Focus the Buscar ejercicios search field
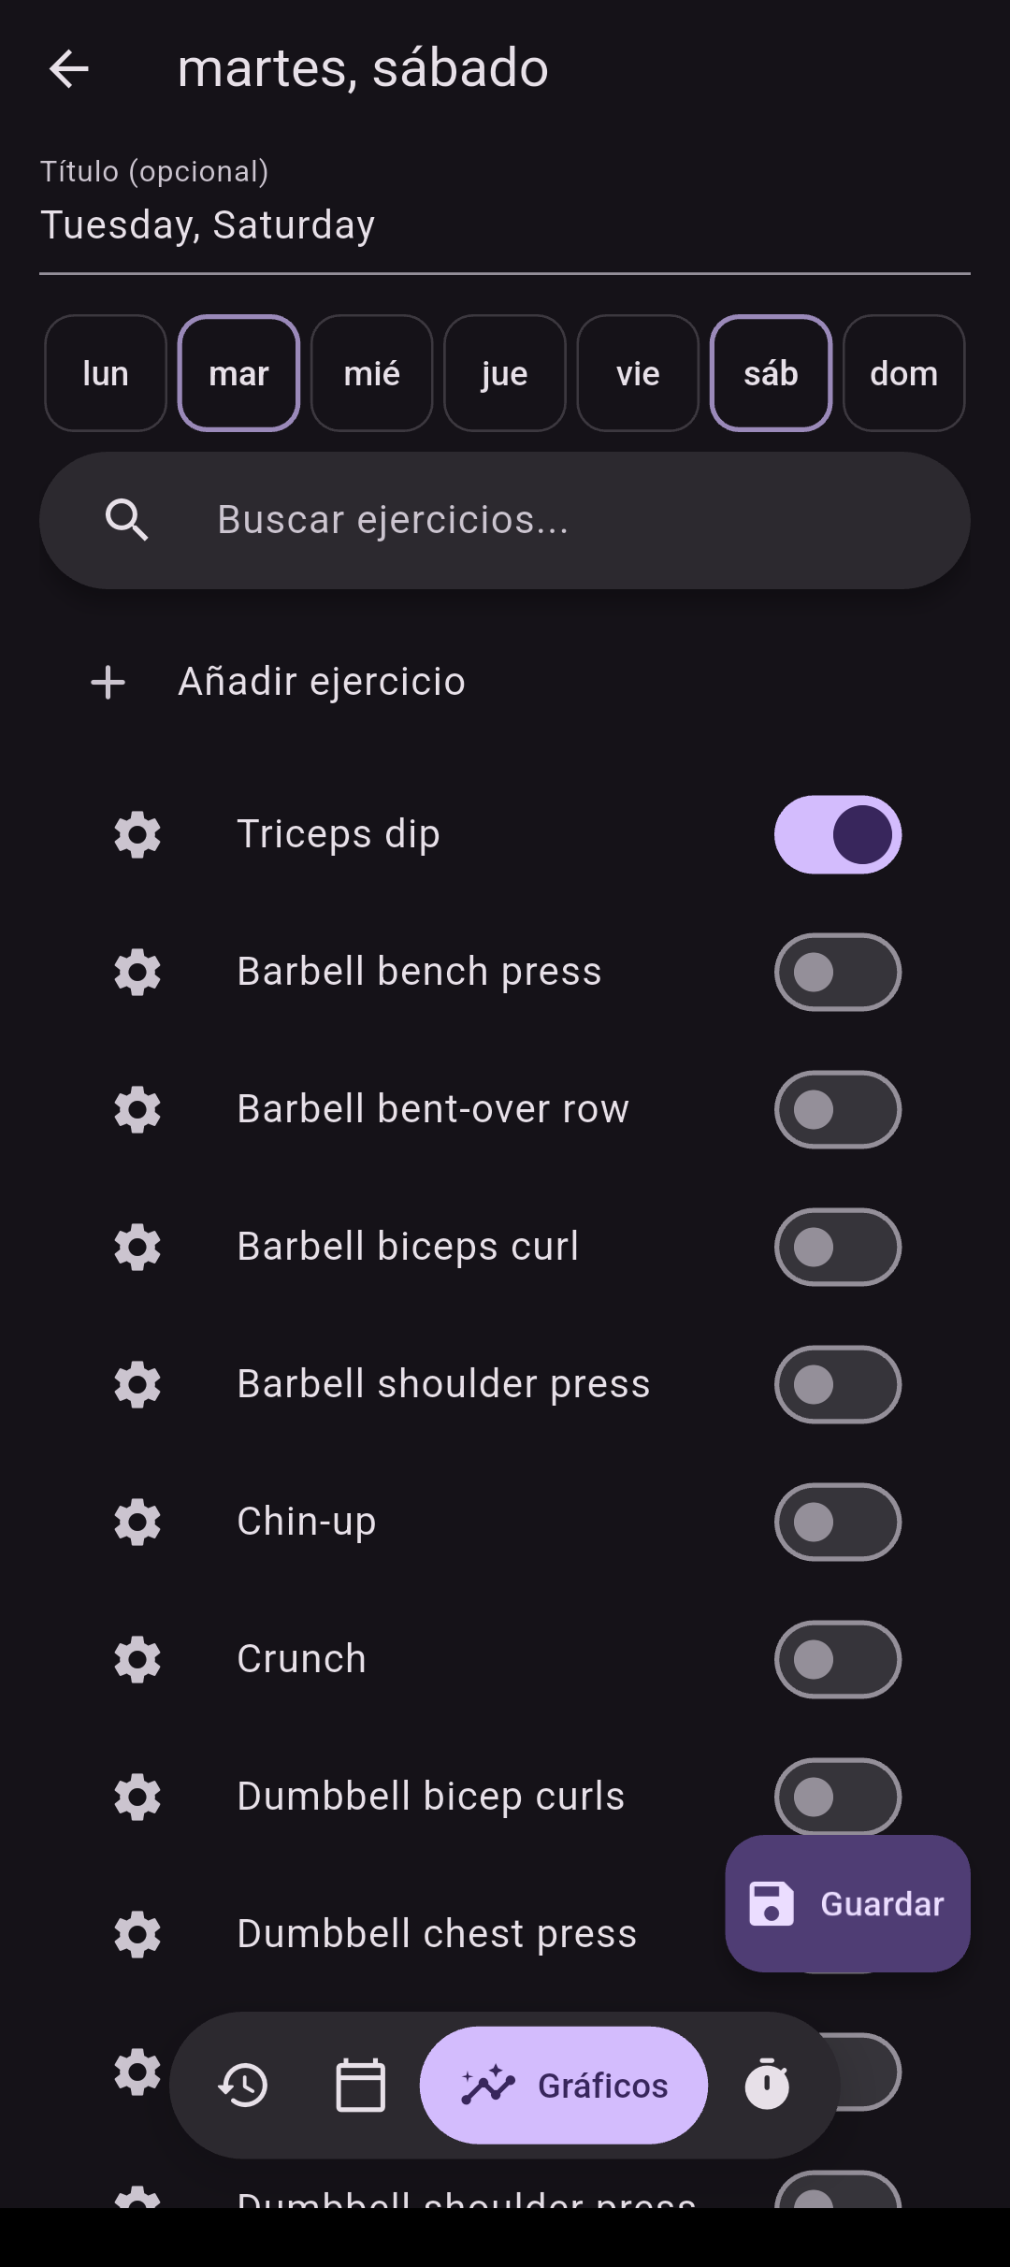This screenshot has width=1010, height=2267. [505, 521]
